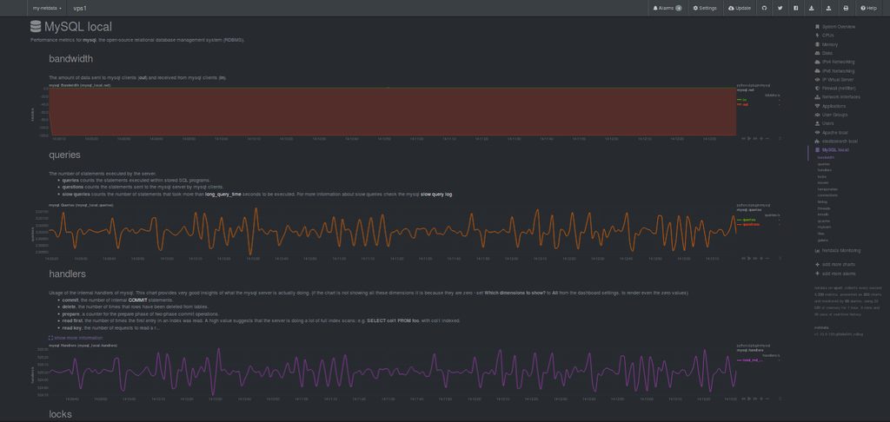Screen dimensions: 890x422
Task: Open IPv6 Networking section
Action: [x=838, y=71]
